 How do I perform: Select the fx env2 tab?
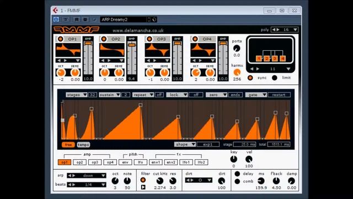point(171,162)
